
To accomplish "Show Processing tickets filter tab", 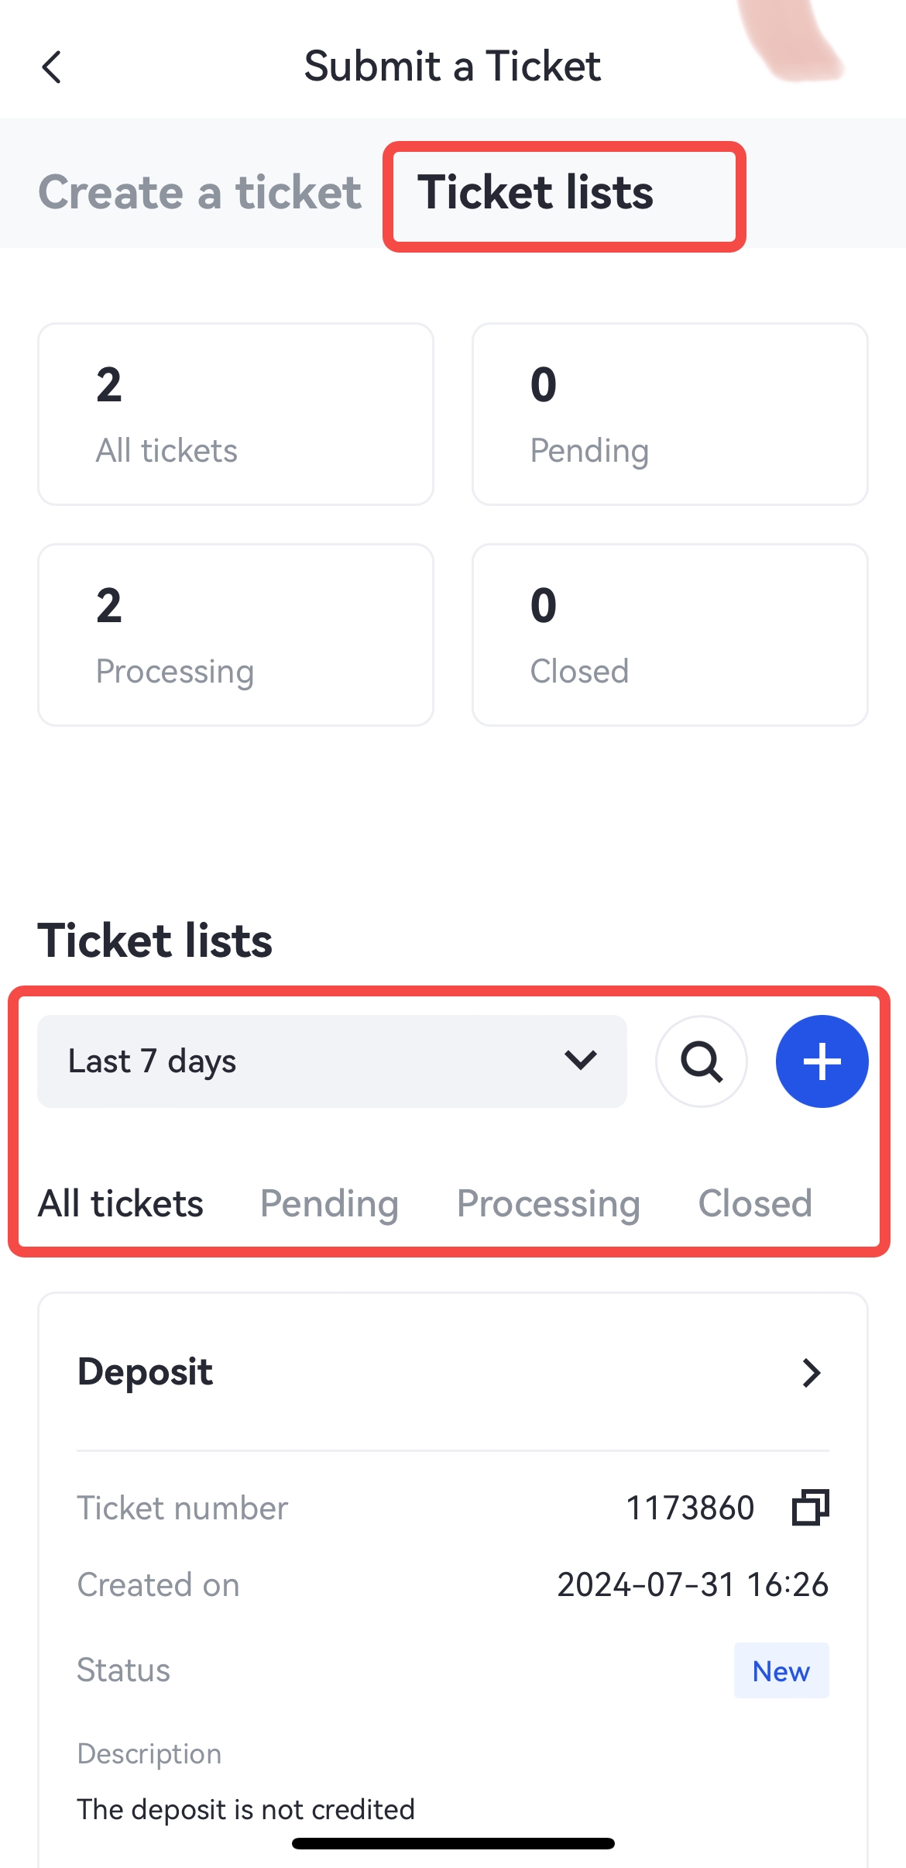I will click(548, 1204).
